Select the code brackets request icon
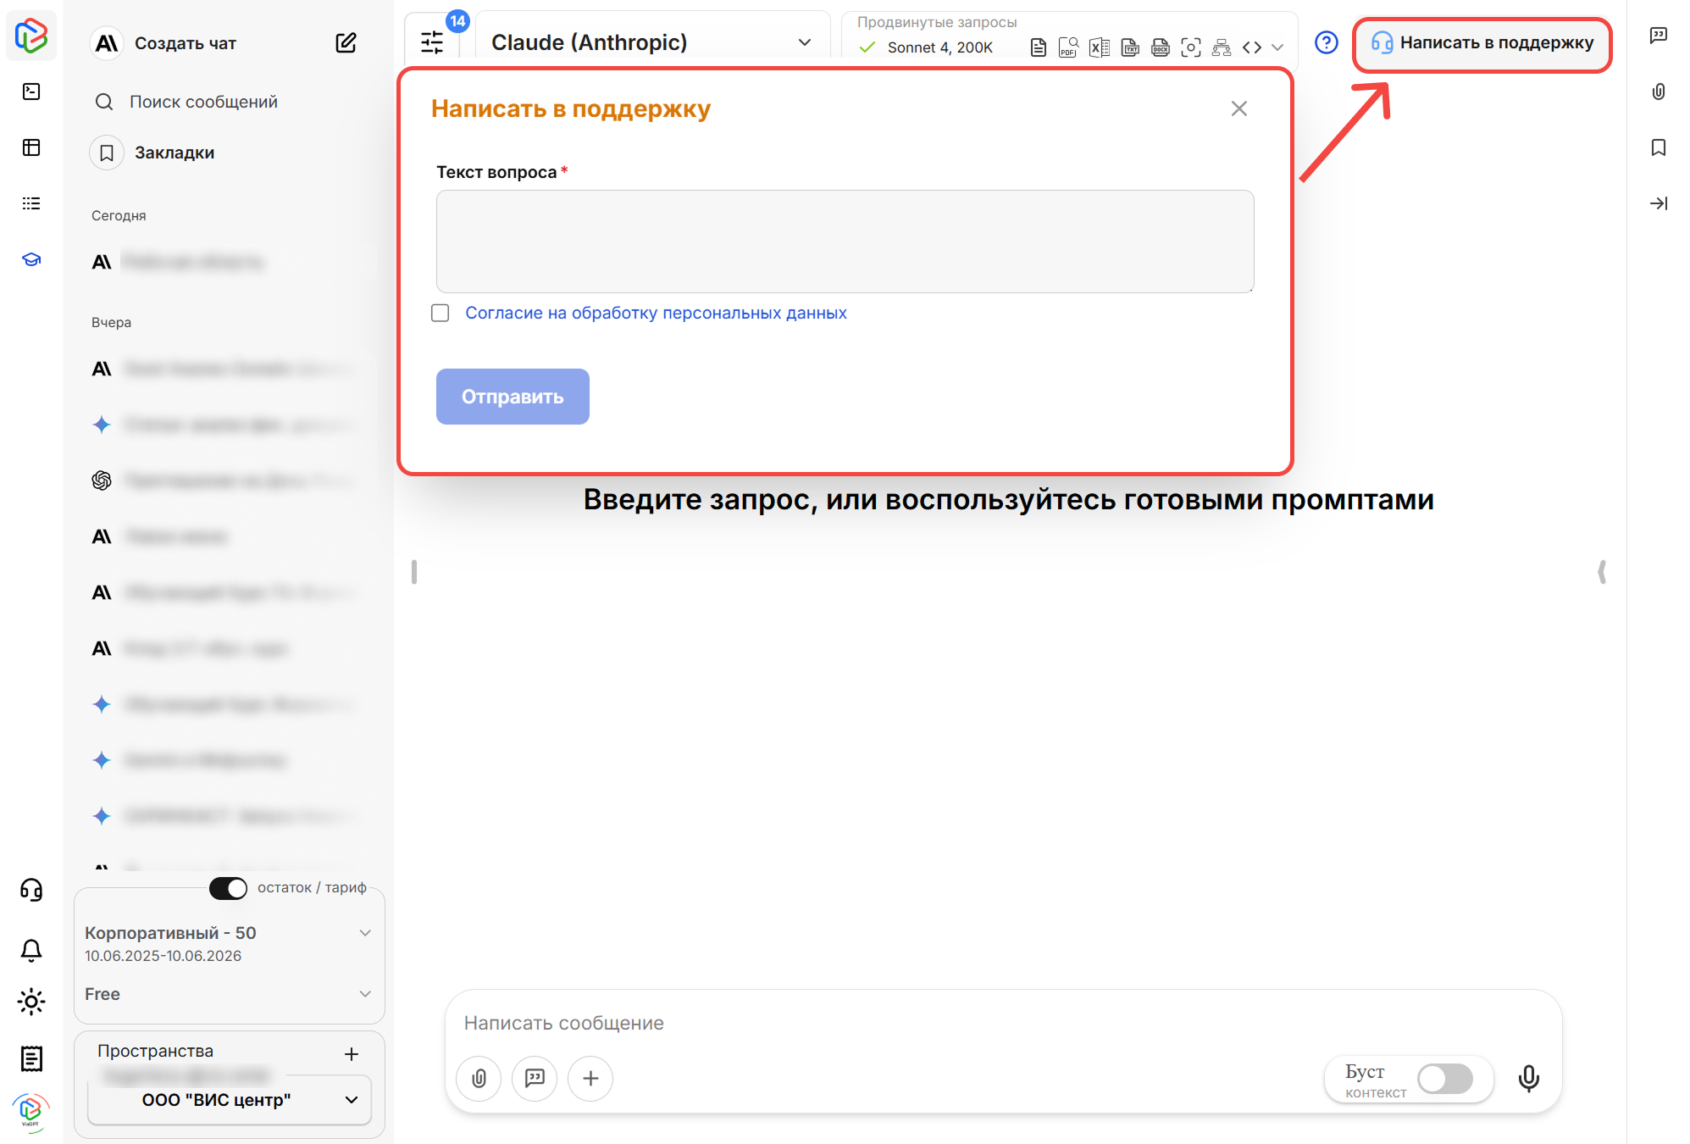The width and height of the screenshot is (1690, 1144). [1252, 47]
